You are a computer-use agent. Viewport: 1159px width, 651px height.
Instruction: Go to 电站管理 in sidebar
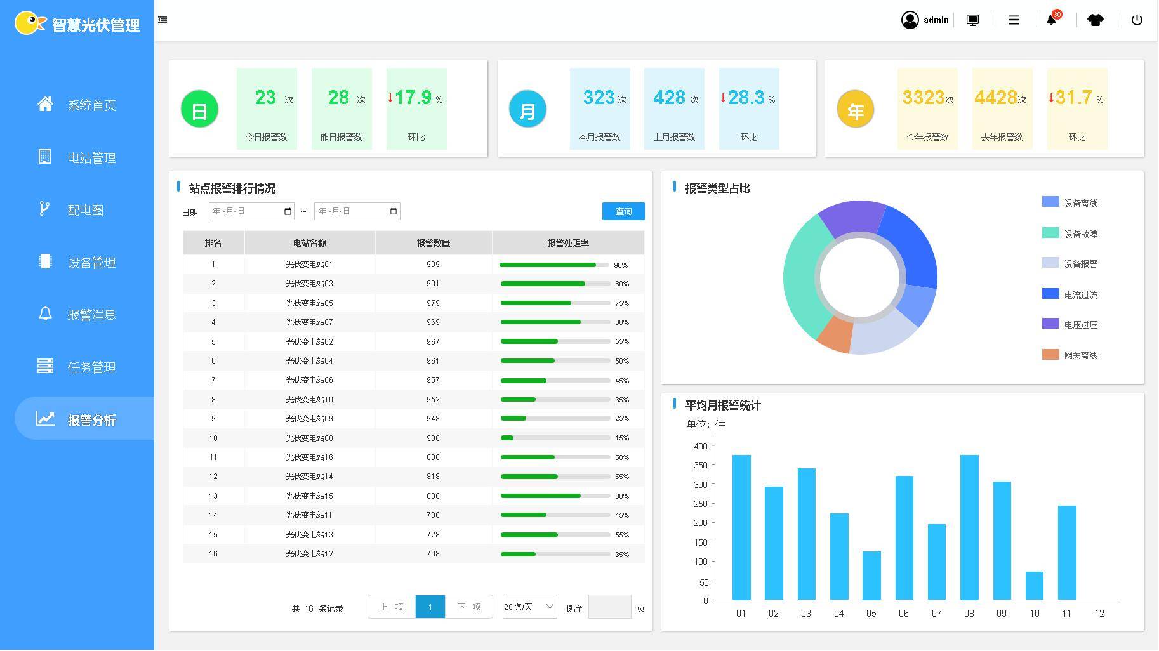tap(91, 158)
